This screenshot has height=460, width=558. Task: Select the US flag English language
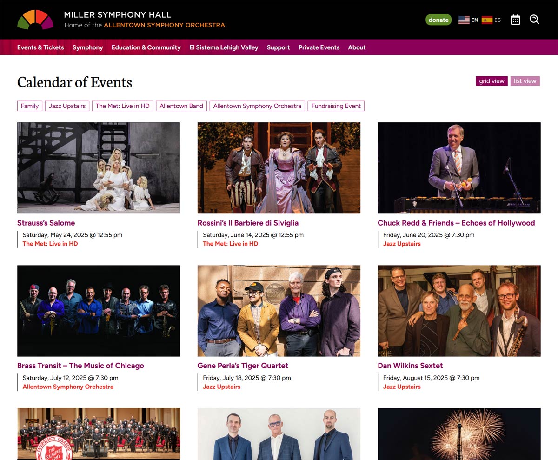point(468,20)
